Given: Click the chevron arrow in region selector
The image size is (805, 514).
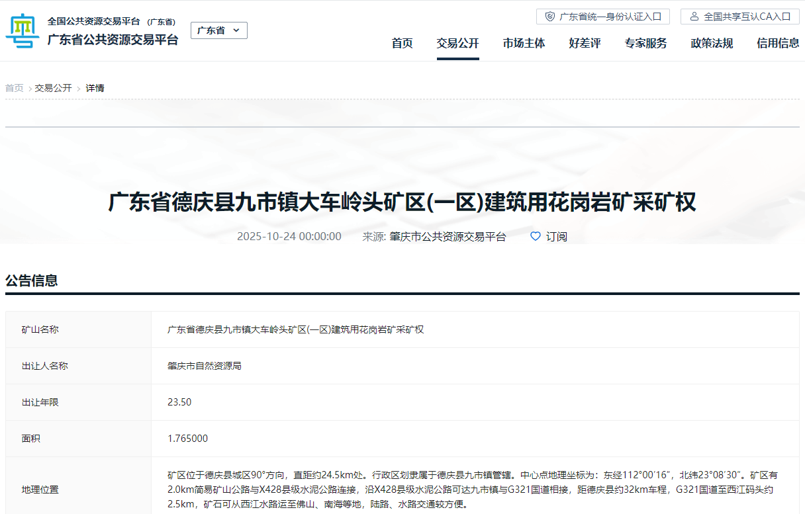Looking at the screenshot, I should [236, 30].
